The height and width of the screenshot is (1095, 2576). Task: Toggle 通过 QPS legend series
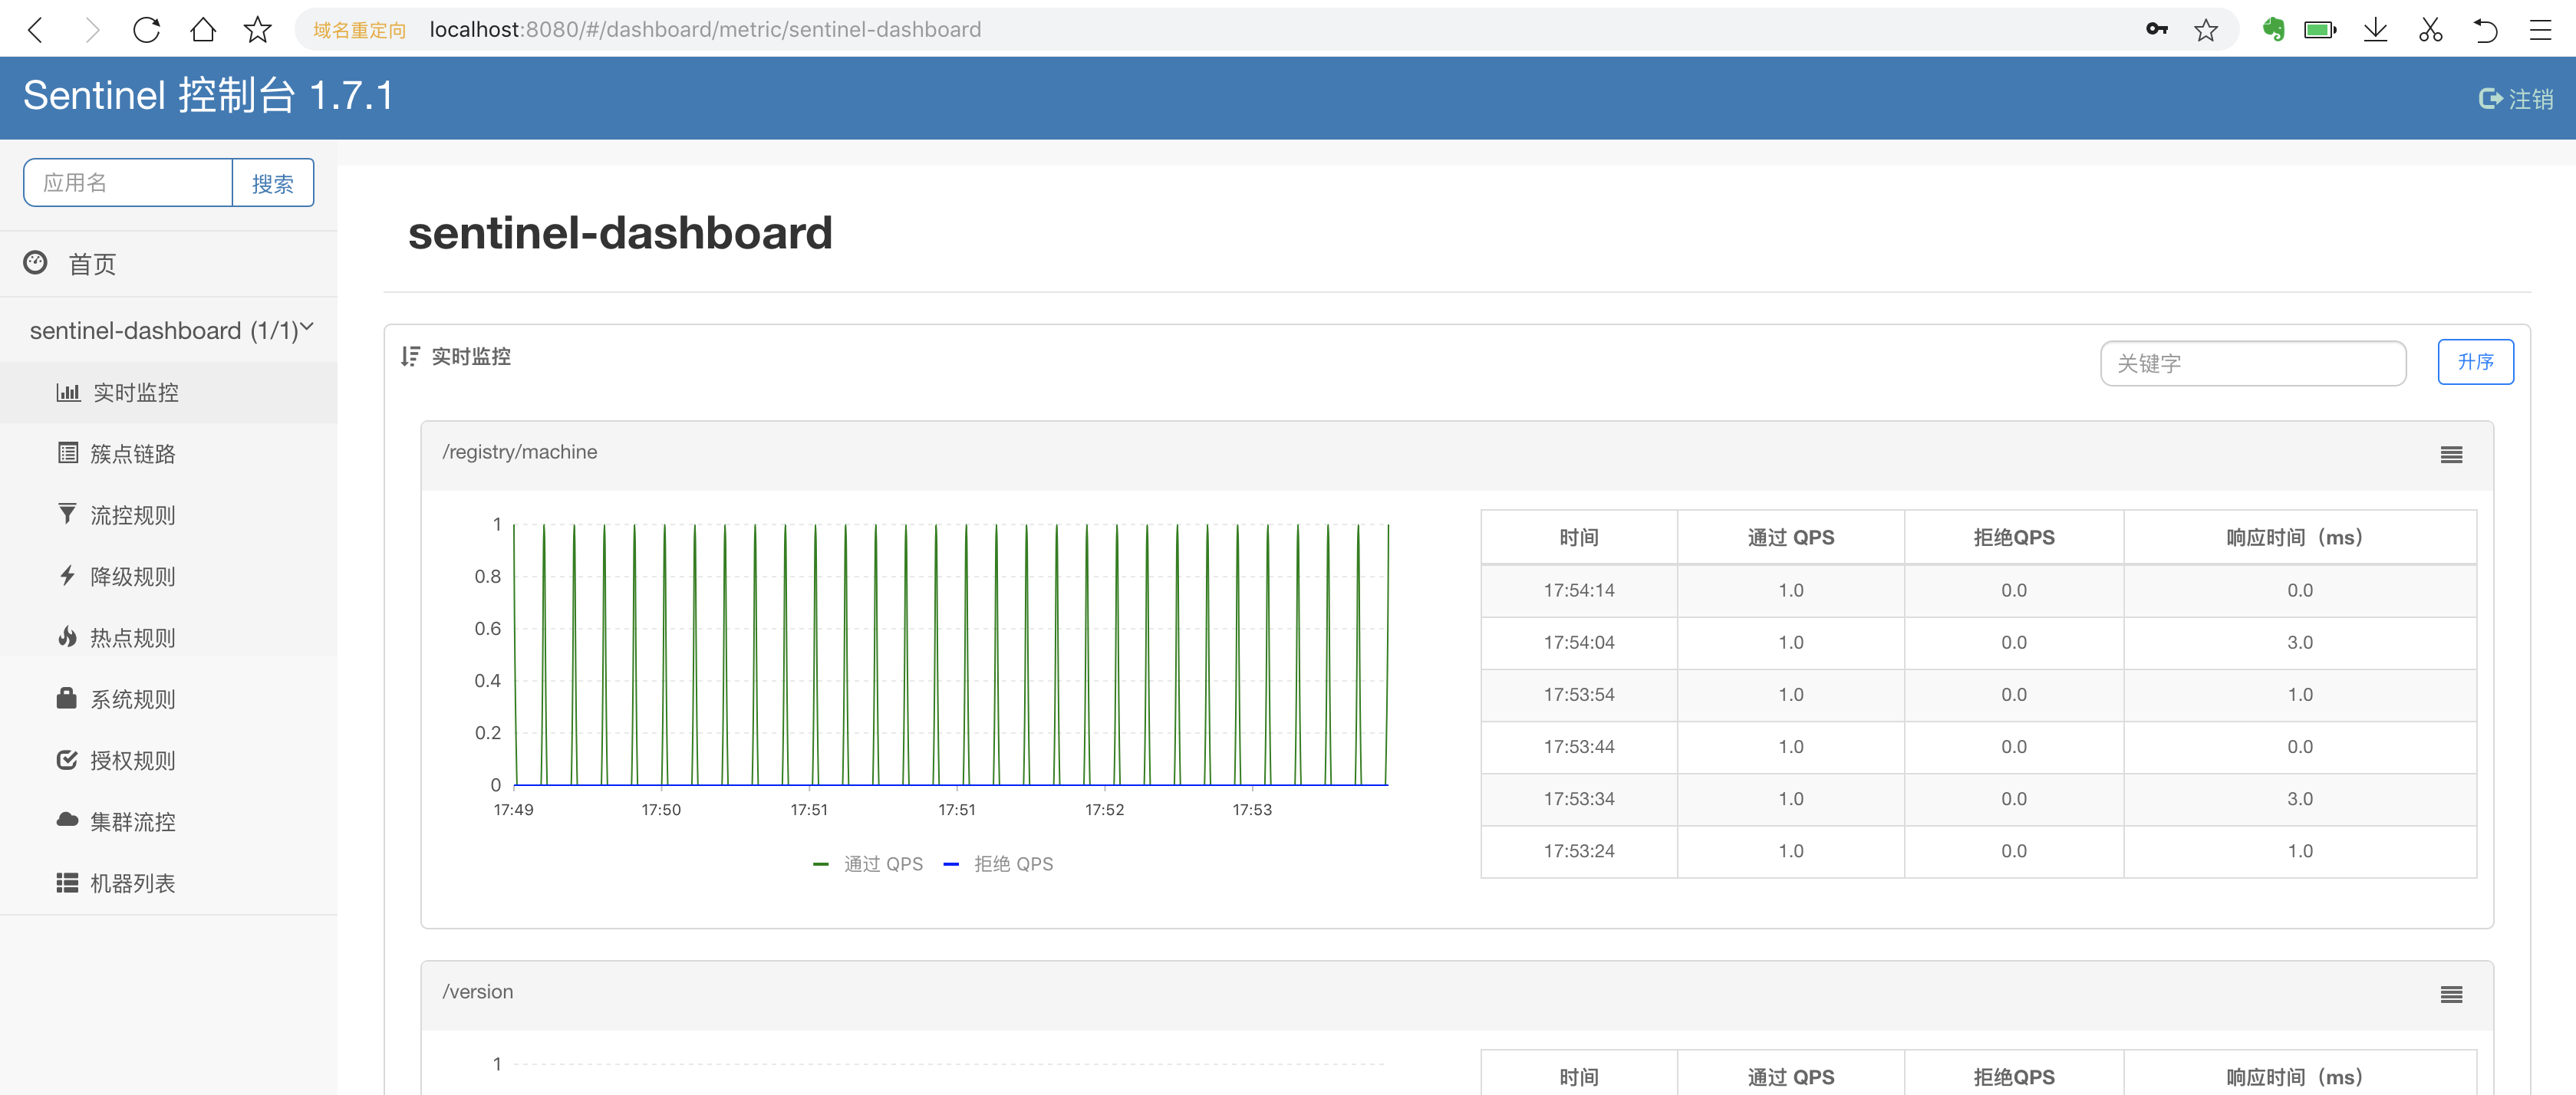click(x=868, y=864)
